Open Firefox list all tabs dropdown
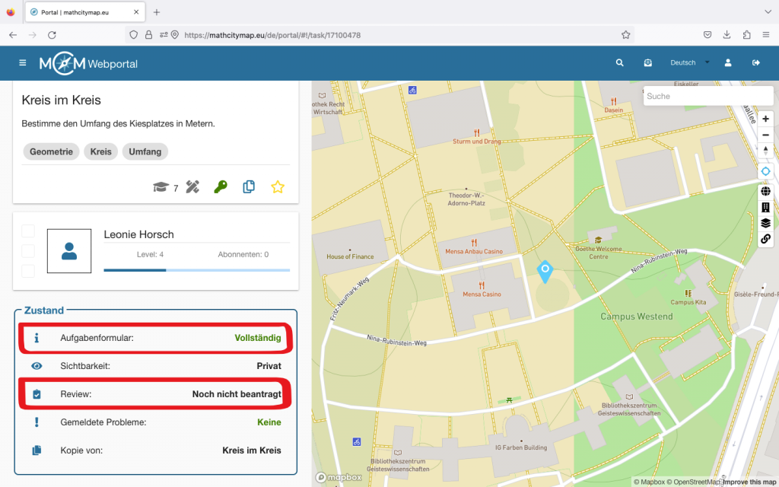The width and height of the screenshot is (779, 487). [x=765, y=12]
